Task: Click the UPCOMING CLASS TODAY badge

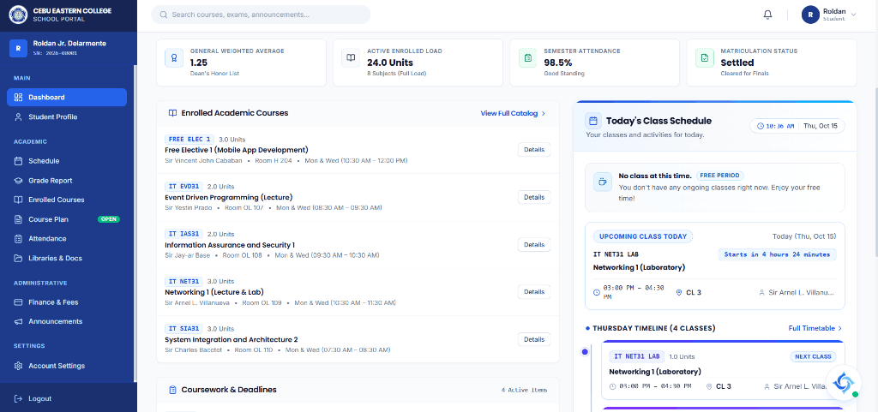Action: click(x=643, y=236)
